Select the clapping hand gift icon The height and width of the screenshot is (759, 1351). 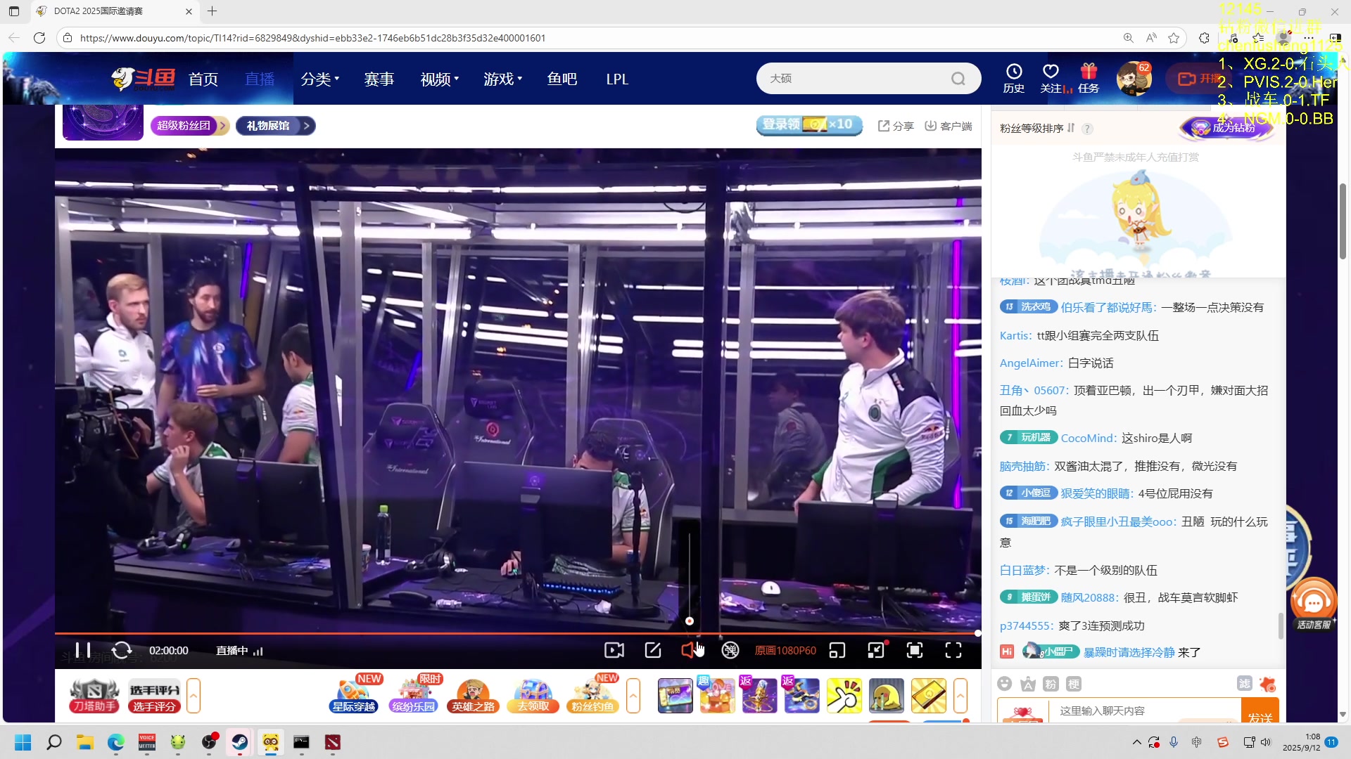point(844,696)
